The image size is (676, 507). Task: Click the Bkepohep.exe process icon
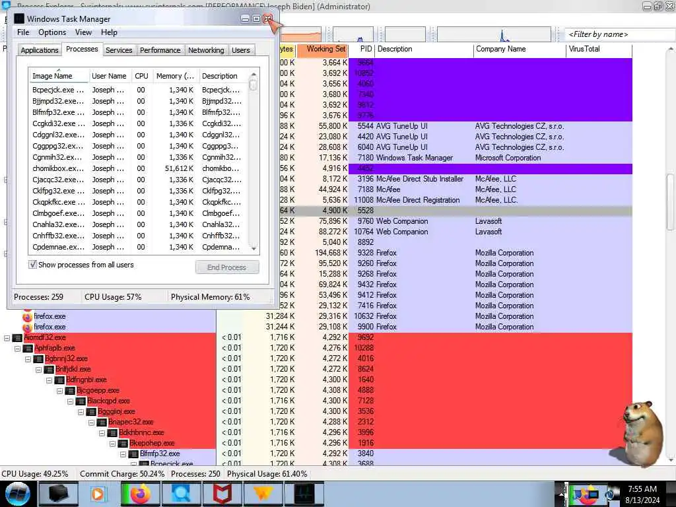pos(123,443)
